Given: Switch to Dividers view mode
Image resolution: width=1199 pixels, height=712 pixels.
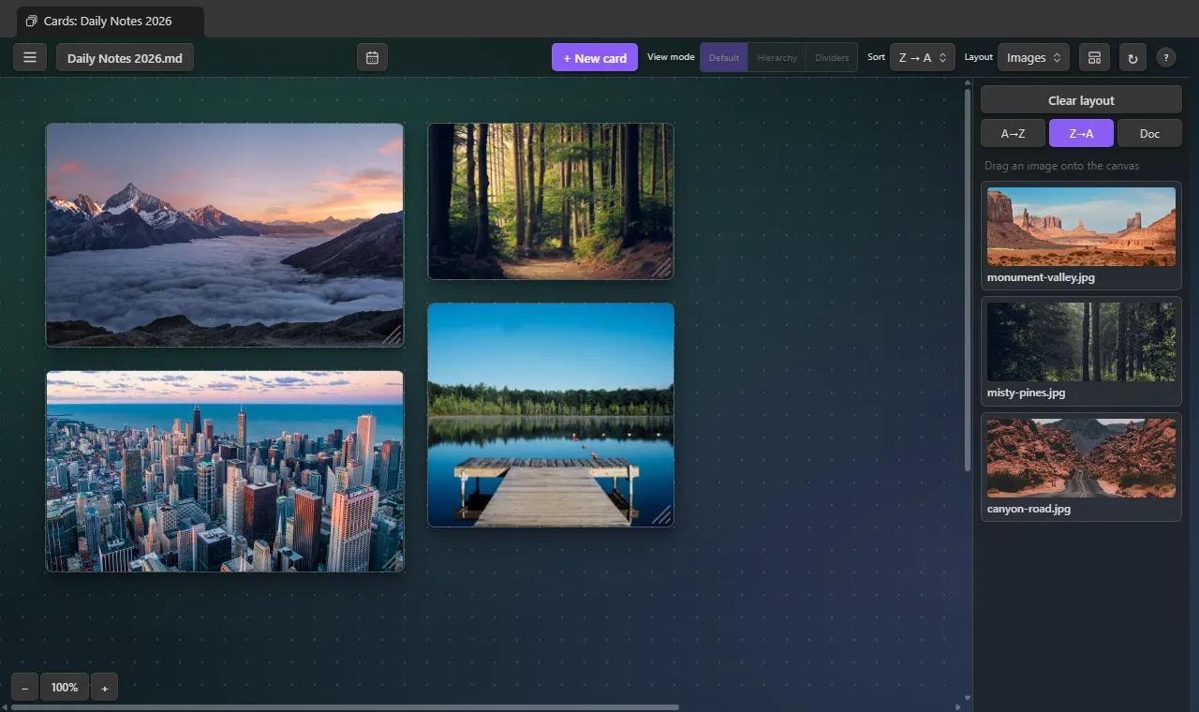Looking at the screenshot, I should [832, 58].
